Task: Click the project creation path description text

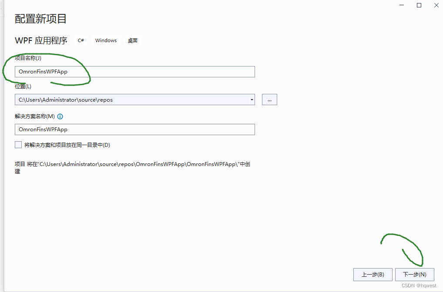Action: 132,168
